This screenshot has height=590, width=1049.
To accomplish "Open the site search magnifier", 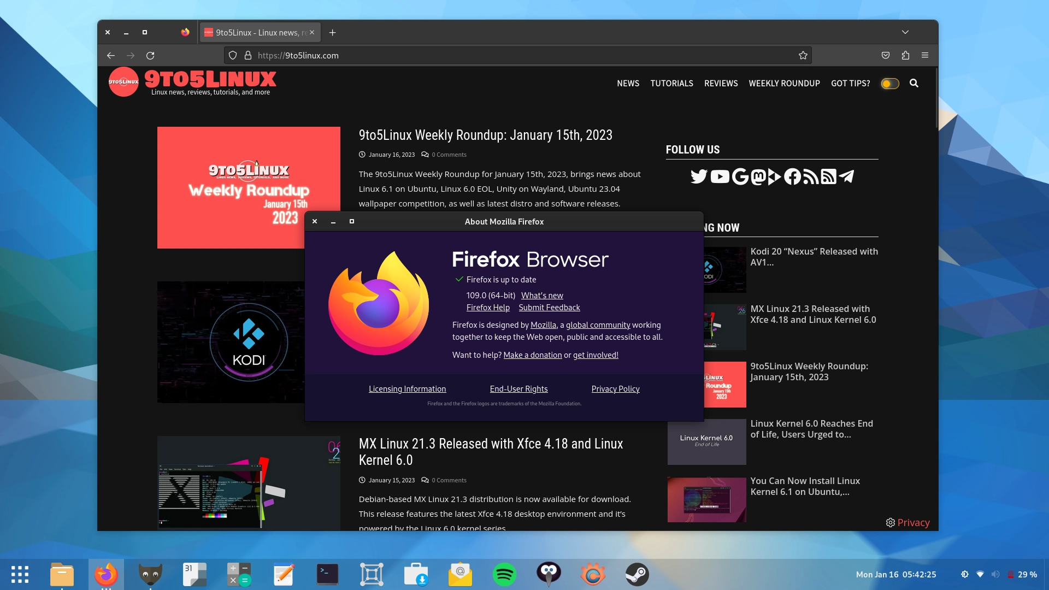I will (x=914, y=83).
